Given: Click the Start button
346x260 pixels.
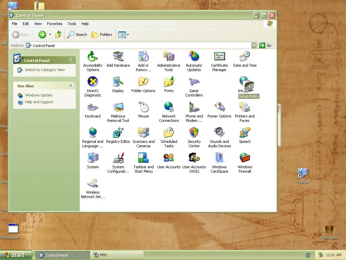Looking at the screenshot, I should pyautogui.click(x=16, y=255).
